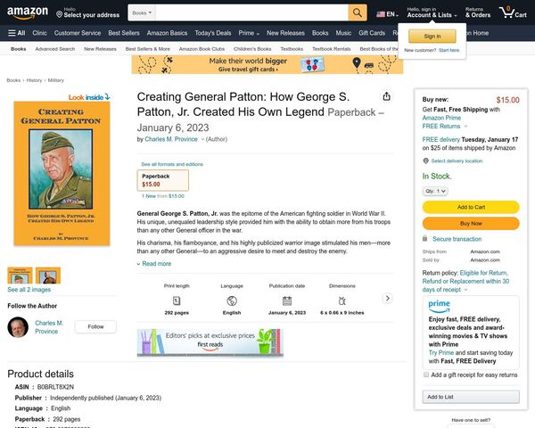Image resolution: width=535 pixels, height=428 pixels.
Task: Click Try Prime link
Action: pyautogui.click(x=441, y=352)
